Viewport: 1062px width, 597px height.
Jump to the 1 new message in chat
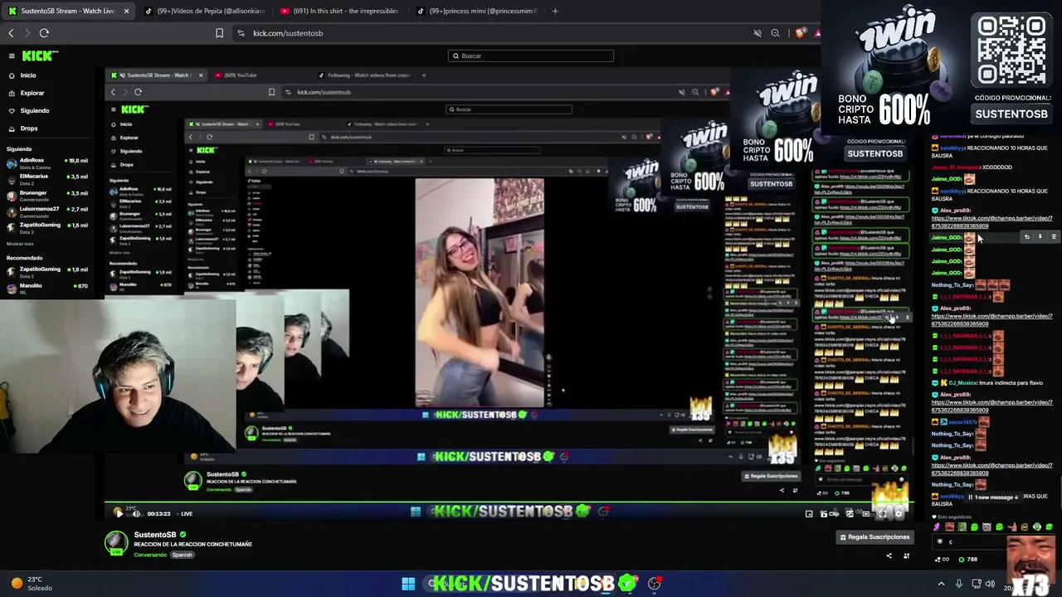pos(994,498)
